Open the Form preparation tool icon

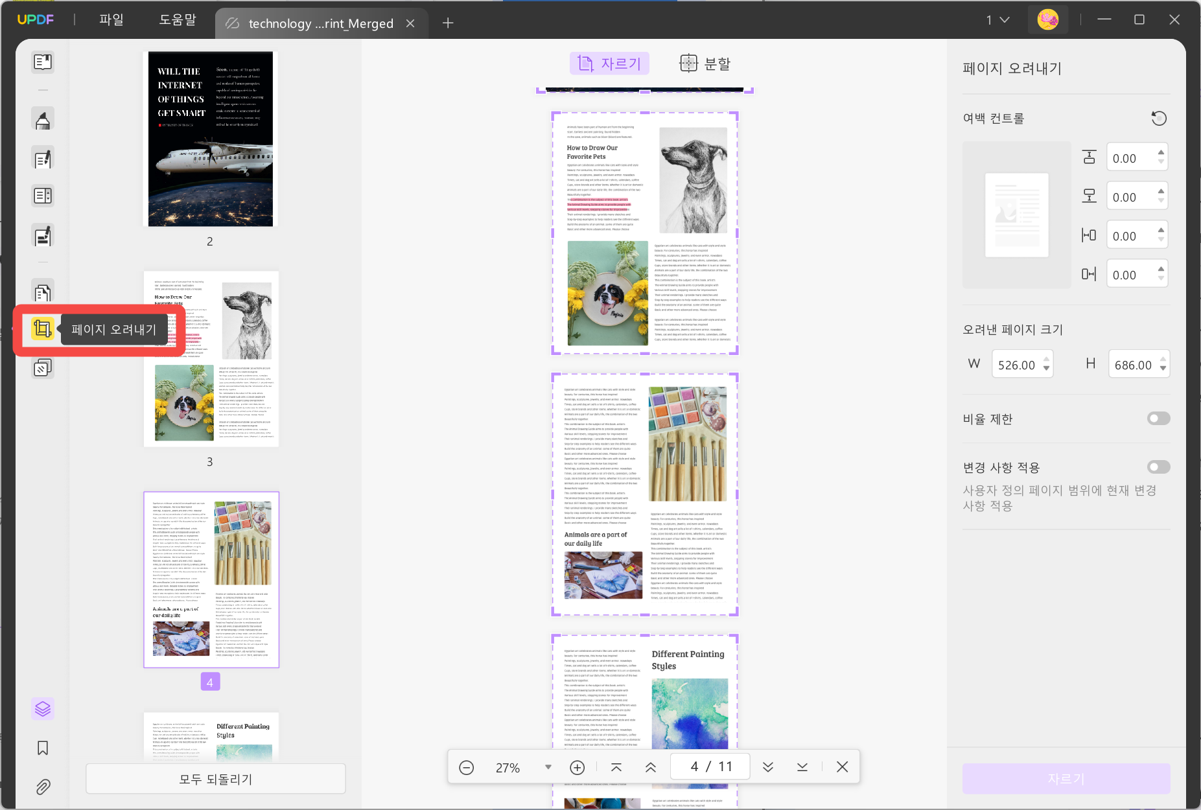(43, 196)
